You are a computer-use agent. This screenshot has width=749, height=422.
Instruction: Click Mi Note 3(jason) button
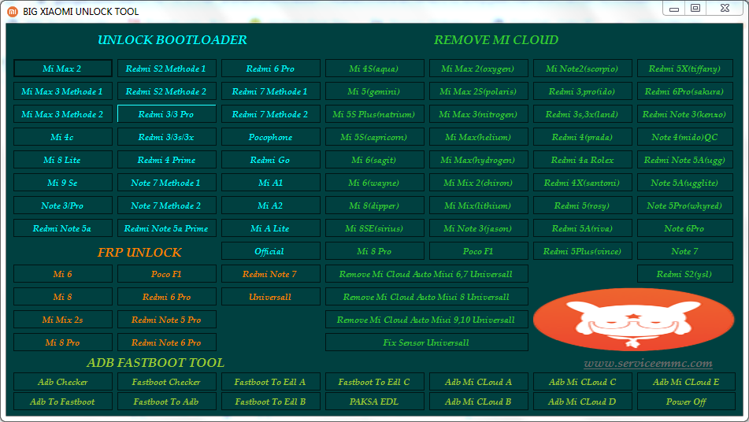tap(479, 228)
